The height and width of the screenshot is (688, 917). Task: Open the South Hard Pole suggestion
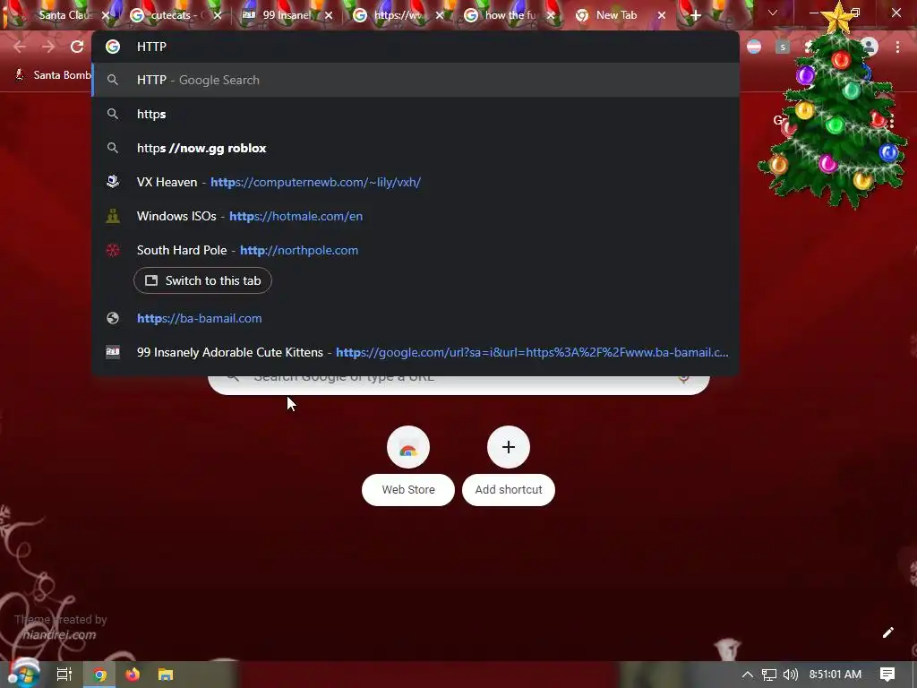[x=416, y=250]
